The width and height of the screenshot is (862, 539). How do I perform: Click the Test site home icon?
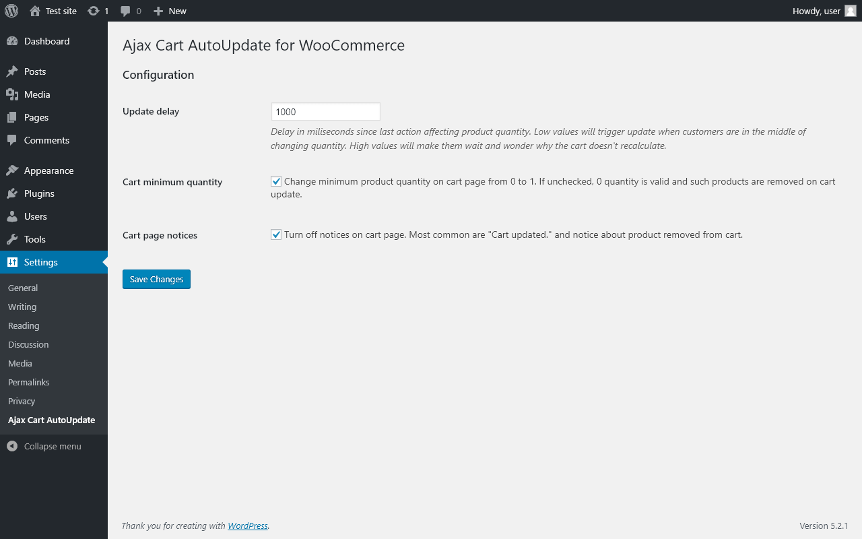pyautogui.click(x=35, y=11)
